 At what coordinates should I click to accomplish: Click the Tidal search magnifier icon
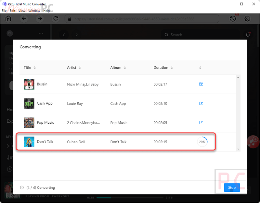click(166, 35)
